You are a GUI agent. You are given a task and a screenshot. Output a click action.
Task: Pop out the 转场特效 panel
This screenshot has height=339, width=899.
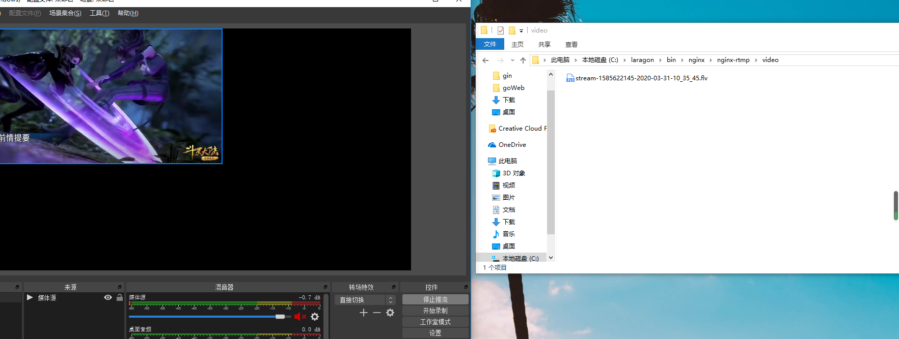click(x=394, y=287)
